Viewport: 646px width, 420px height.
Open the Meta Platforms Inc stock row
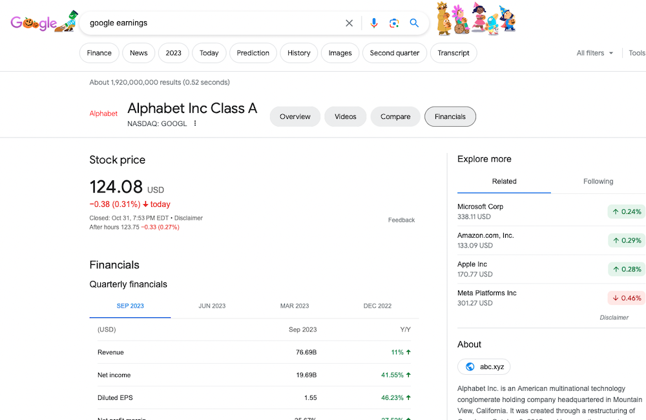(x=551, y=298)
